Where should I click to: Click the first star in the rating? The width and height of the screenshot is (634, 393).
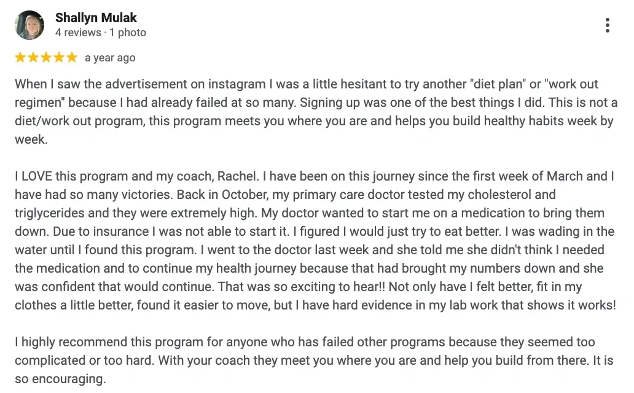pyautogui.click(x=20, y=58)
